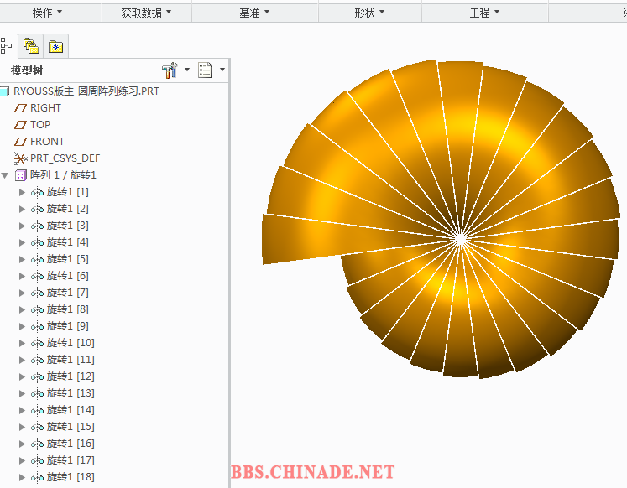The width and height of the screenshot is (627, 488).
Task: Switch to the Folder Browser tab
Action: pos(31,46)
